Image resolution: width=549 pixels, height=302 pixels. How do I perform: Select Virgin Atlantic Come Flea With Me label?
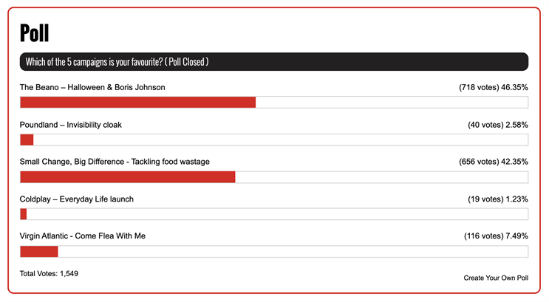pos(83,236)
